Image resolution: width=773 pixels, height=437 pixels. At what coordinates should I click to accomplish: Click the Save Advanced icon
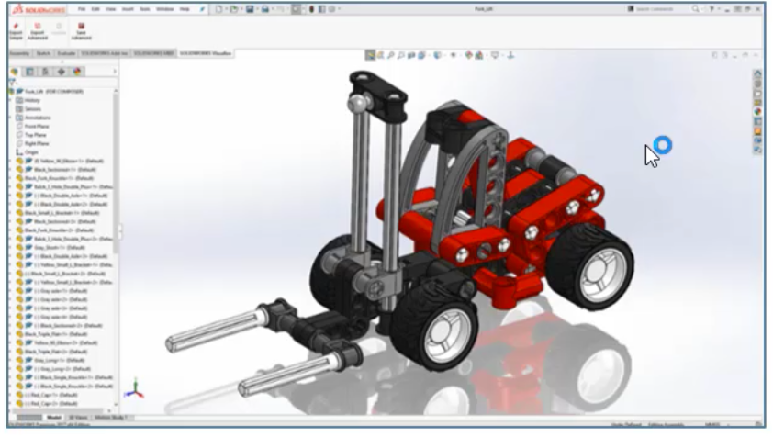click(82, 28)
